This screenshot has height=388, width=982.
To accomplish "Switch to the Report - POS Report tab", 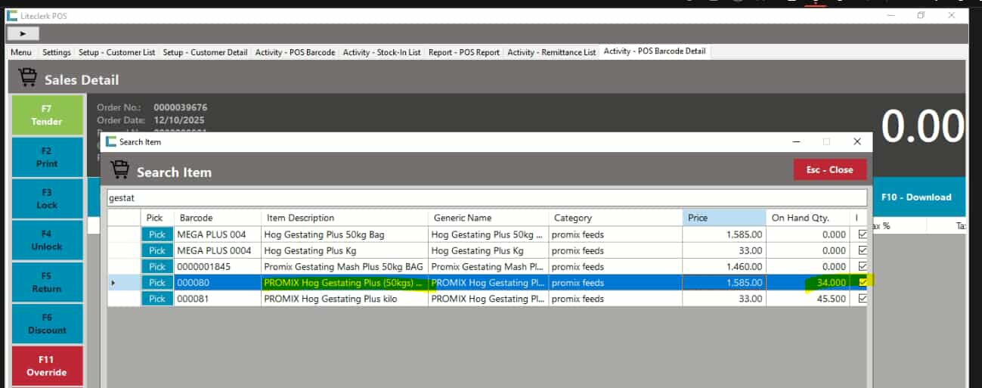I will click(463, 52).
